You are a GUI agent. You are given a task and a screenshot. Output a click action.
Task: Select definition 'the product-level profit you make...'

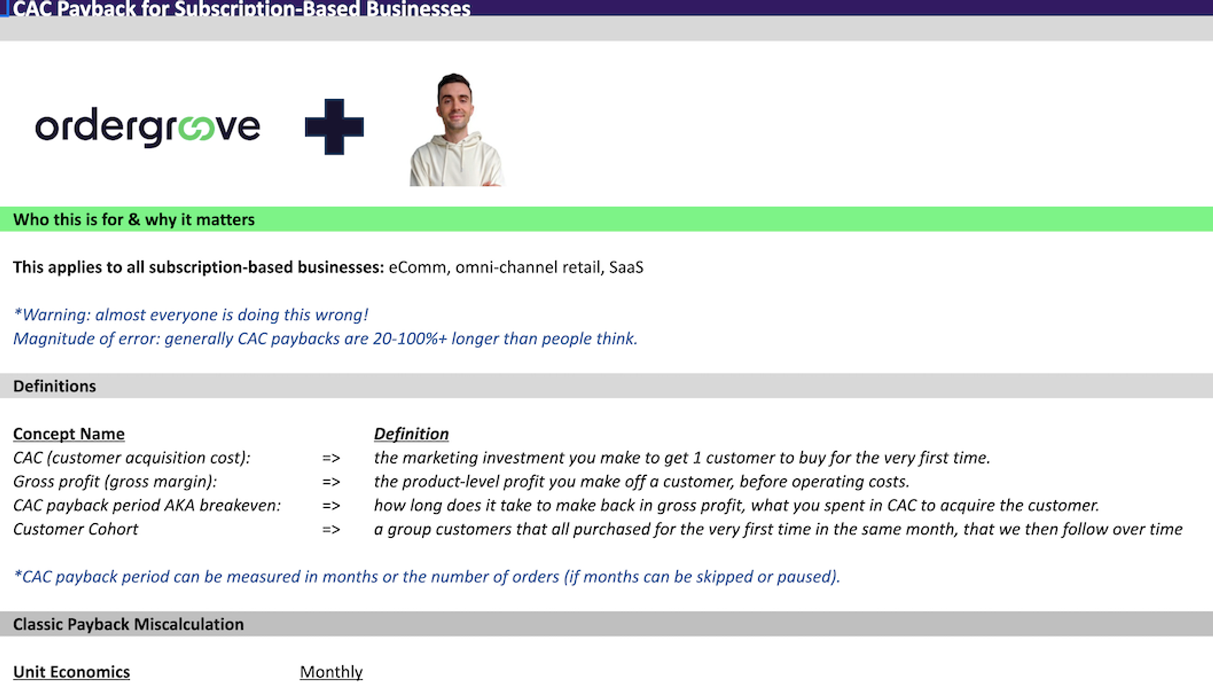click(642, 481)
